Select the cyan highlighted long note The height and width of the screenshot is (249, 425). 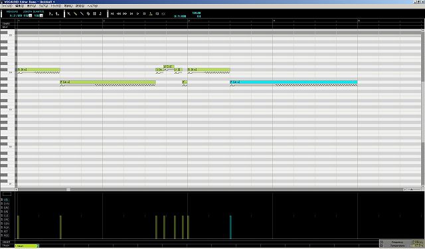click(x=294, y=82)
